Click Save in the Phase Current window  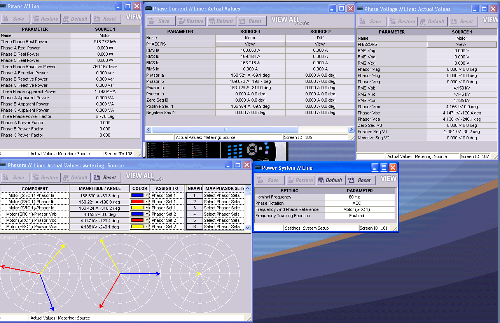[161, 21]
